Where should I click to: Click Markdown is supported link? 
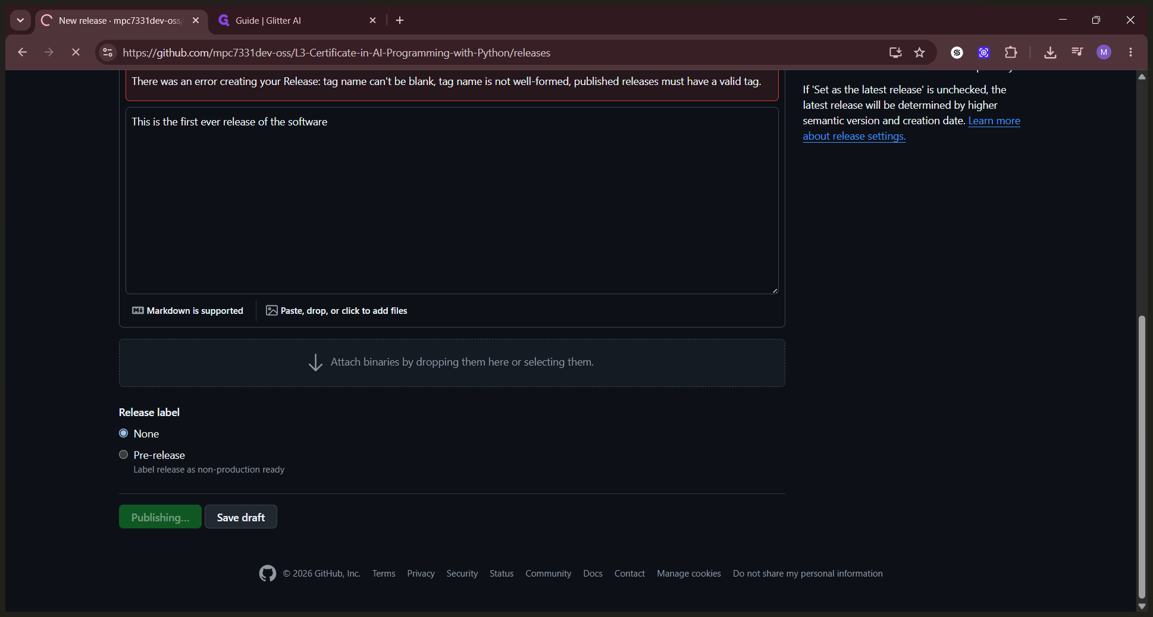click(187, 310)
